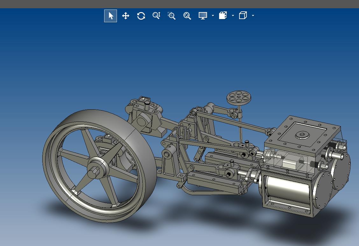Activate the Zoom to area tool
Screen dimensions: 359x246
(x=172, y=16)
